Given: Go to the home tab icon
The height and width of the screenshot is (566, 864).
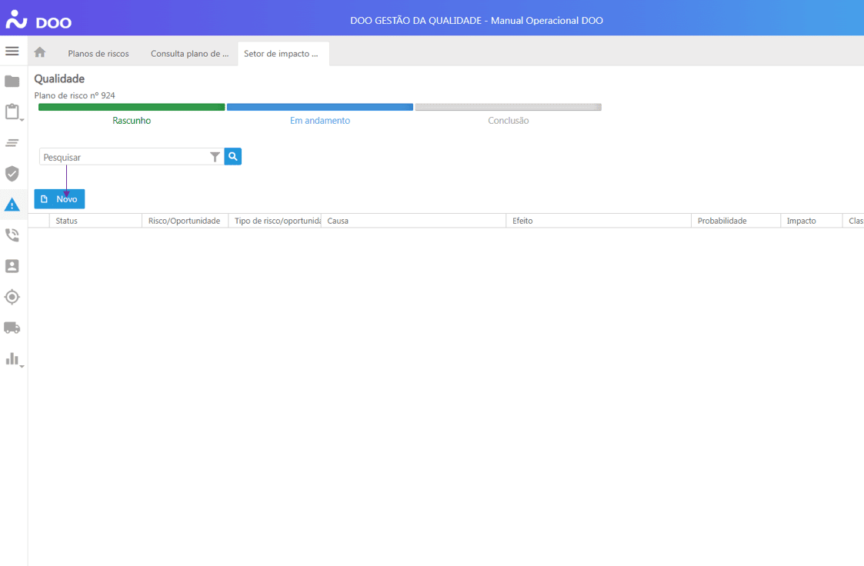Looking at the screenshot, I should tap(40, 53).
